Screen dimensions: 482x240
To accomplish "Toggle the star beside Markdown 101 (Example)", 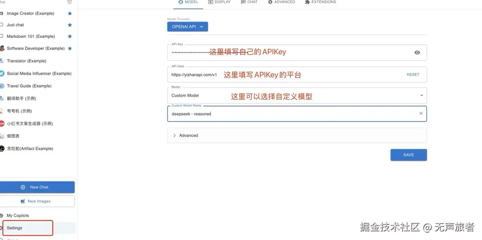I will click(70, 36).
